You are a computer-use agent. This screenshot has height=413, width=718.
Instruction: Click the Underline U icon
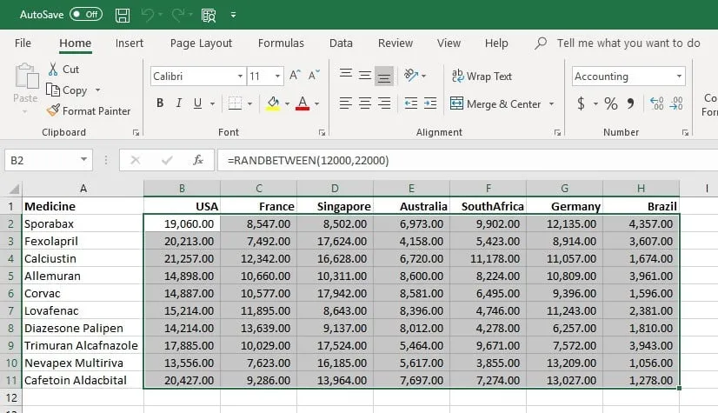point(199,103)
